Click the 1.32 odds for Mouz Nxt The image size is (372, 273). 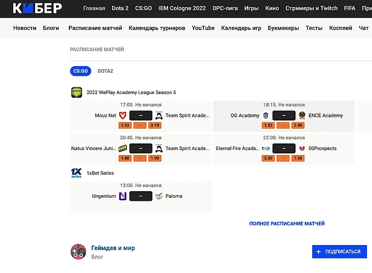[x=125, y=125]
